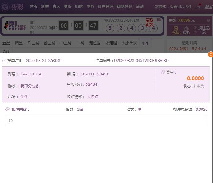This screenshot has height=183, width=213.
Task: Open 账户管理 account management
Action: point(105,6)
